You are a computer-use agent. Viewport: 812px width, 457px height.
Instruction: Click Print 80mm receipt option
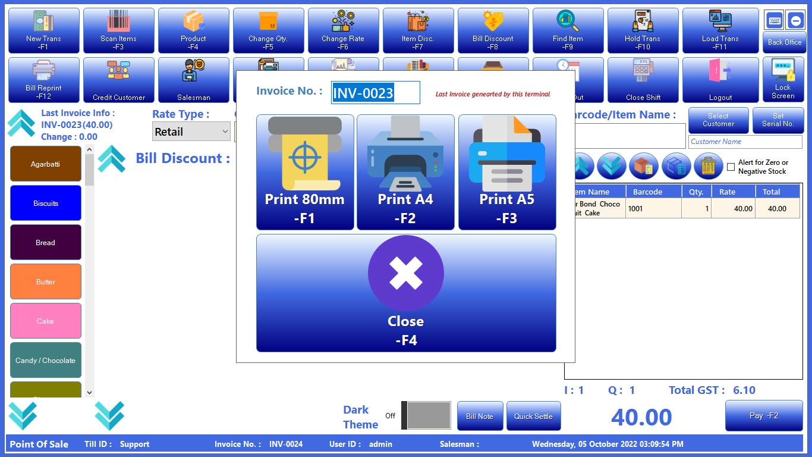pos(305,172)
